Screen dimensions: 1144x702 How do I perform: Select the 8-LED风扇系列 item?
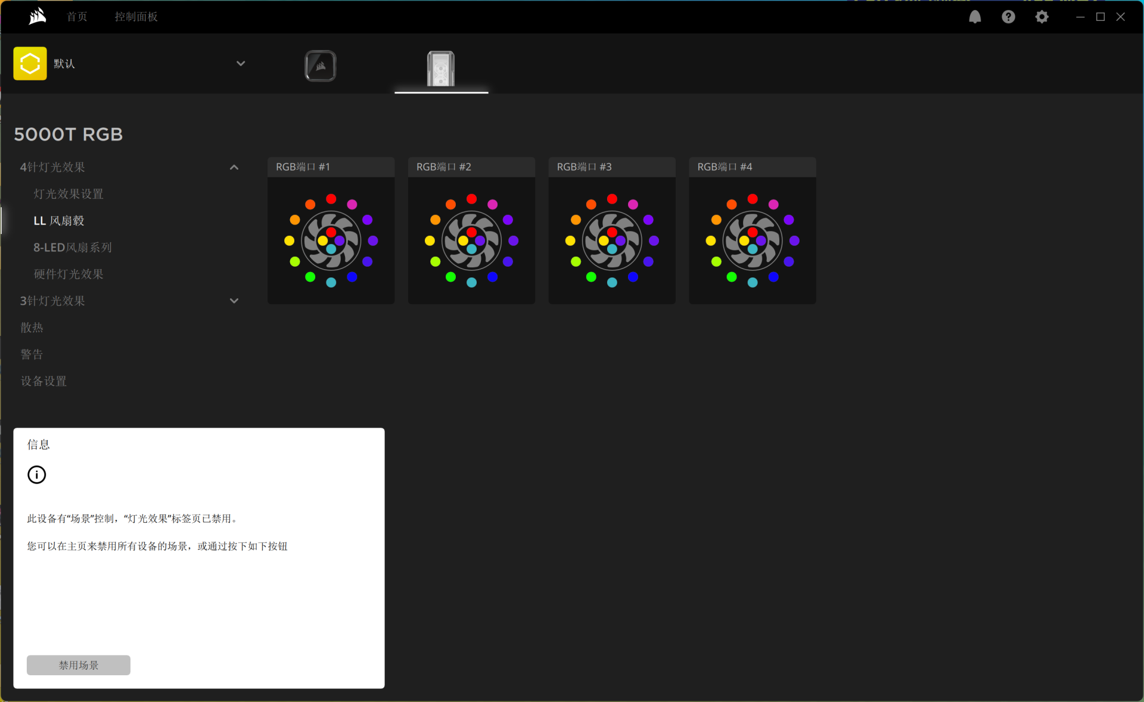[x=73, y=247]
